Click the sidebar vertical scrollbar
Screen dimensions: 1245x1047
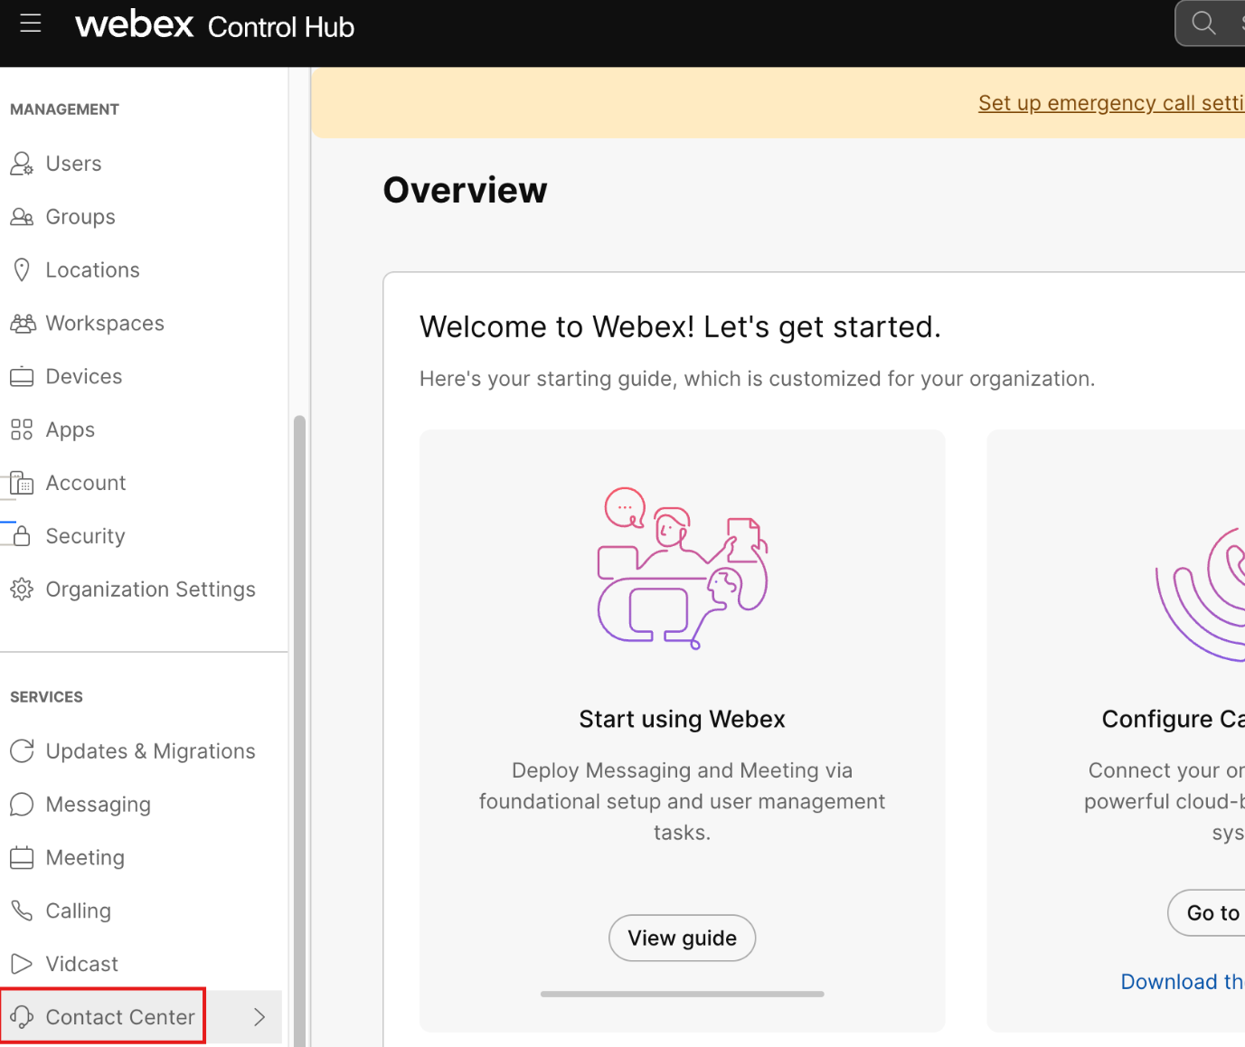click(299, 723)
